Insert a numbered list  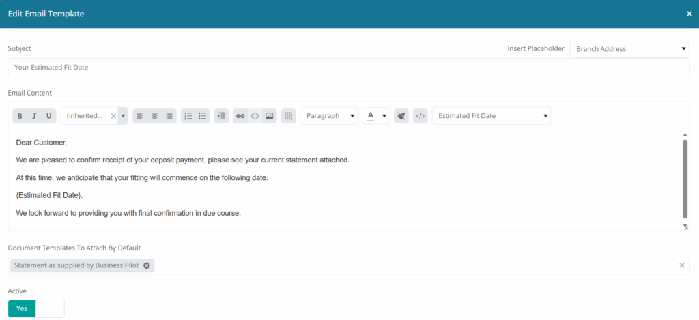tap(188, 116)
